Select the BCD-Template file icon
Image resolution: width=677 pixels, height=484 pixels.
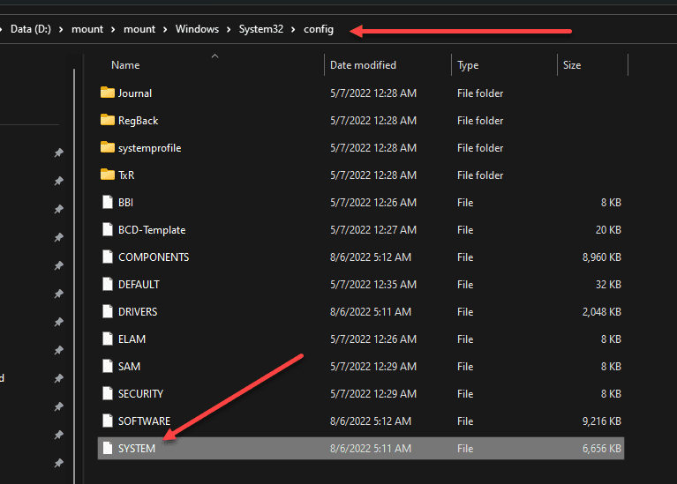point(107,229)
